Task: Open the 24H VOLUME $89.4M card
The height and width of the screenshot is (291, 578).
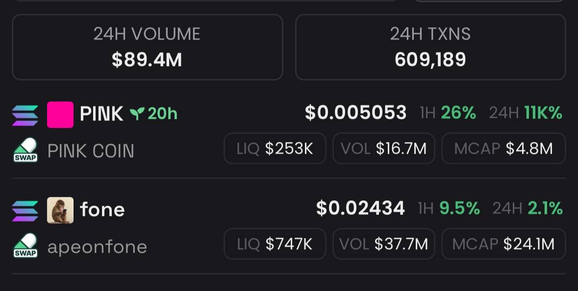Action: pyautogui.click(x=148, y=47)
